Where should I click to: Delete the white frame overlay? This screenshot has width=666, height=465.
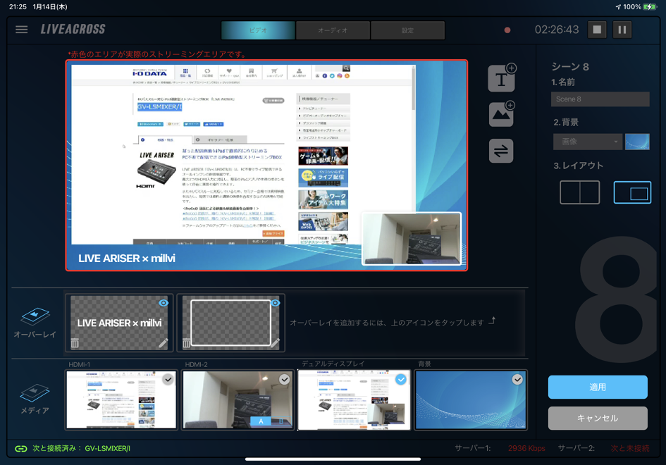187,343
